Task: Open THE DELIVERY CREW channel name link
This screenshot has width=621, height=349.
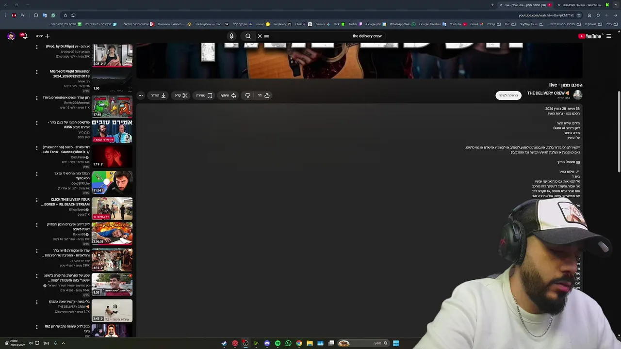Action: [548, 93]
